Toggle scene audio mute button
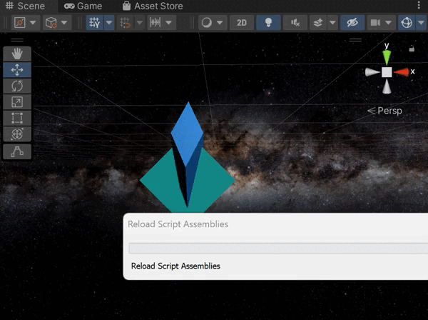The width and height of the screenshot is (428, 320). pyautogui.click(x=295, y=22)
